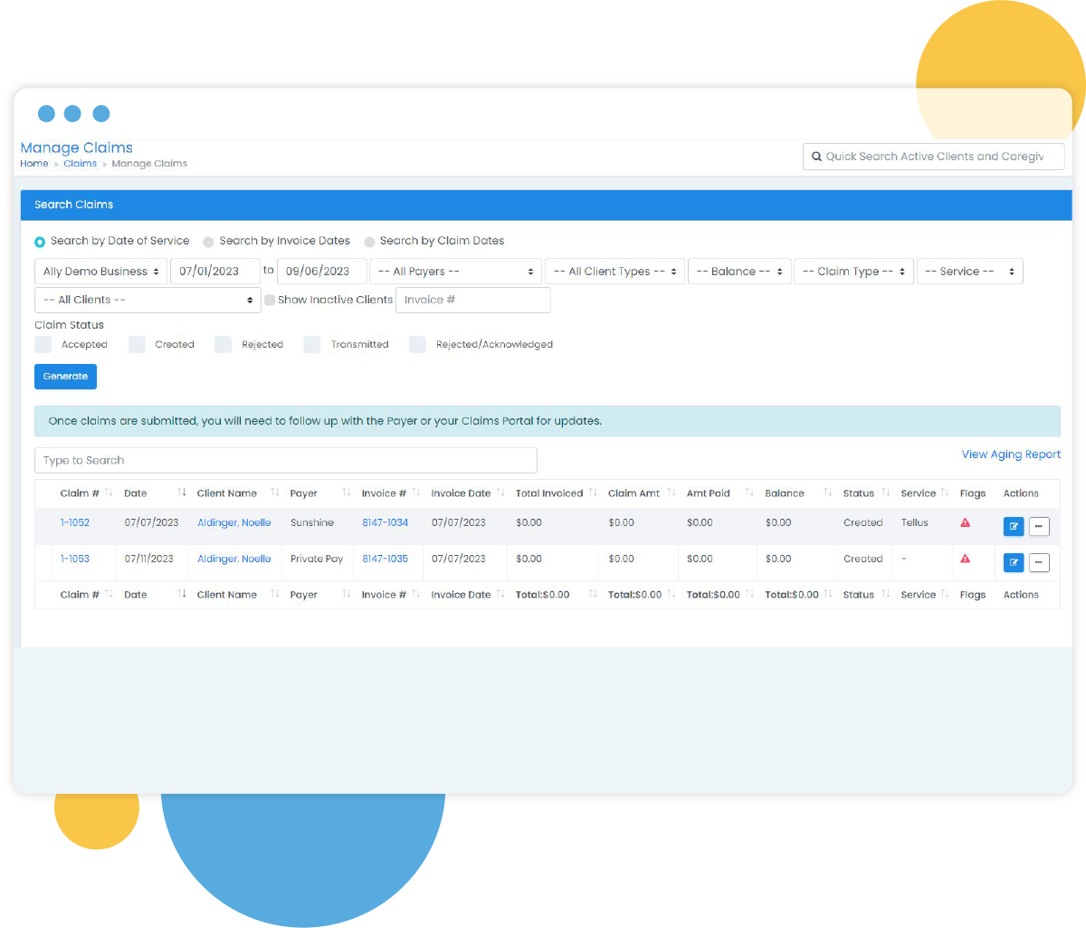Expand the All Client Types dropdown
The image size is (1086, 928).
(x=614, y=272)
